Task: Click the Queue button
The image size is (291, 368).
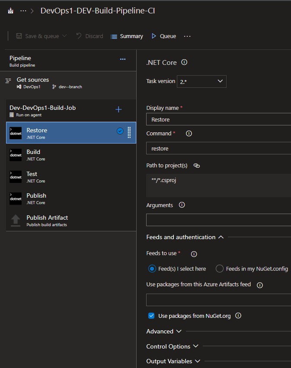Action: tap(164, 36)
